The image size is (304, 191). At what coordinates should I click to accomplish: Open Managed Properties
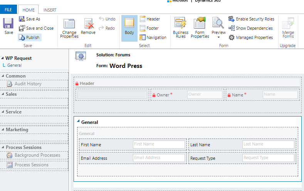[x=251, y=37]
